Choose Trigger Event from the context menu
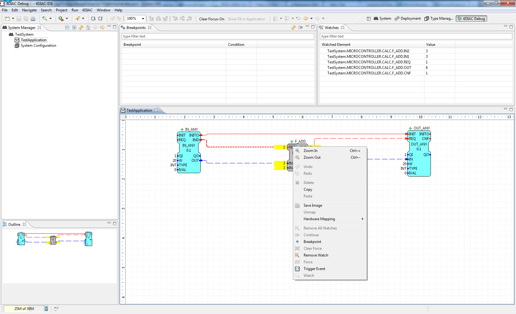The width and height of the screenshot is (516, 314). pyautogui.click(x=314, y=269)
